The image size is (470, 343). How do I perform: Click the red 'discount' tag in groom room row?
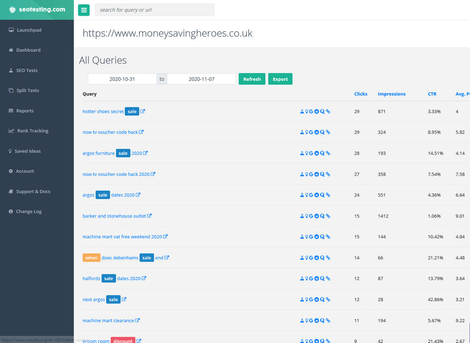point(123,341)
